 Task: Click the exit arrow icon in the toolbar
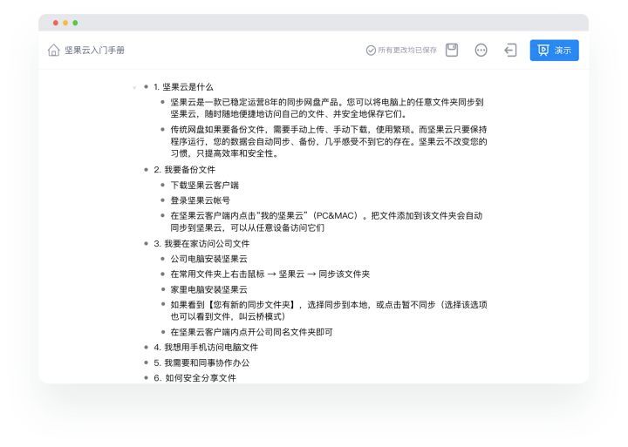pos(510,50)
